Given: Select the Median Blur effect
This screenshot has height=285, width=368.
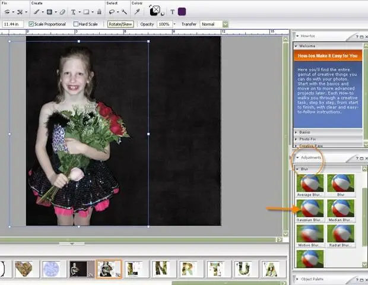Looking at the screenshot, I should coord(341,208).
